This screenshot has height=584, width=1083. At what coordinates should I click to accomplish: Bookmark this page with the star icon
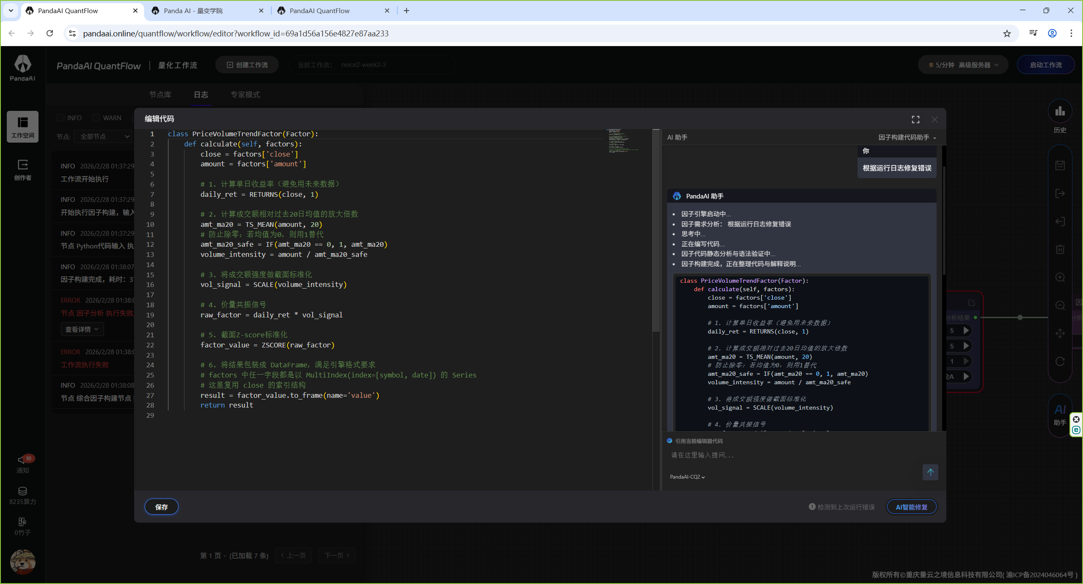1007,33
